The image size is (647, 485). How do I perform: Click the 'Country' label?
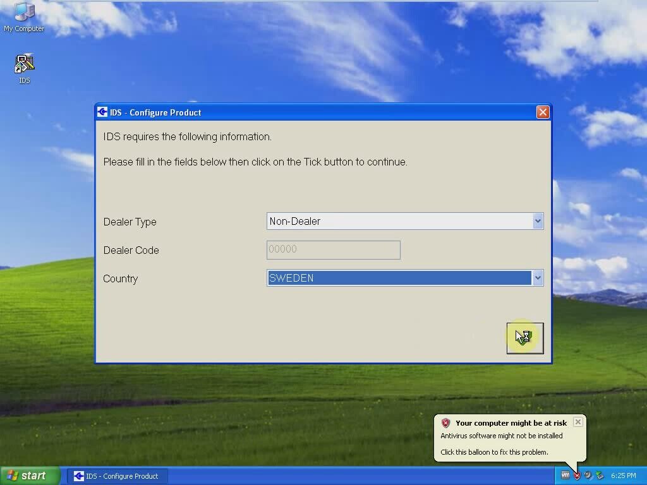tap(120, 278)
